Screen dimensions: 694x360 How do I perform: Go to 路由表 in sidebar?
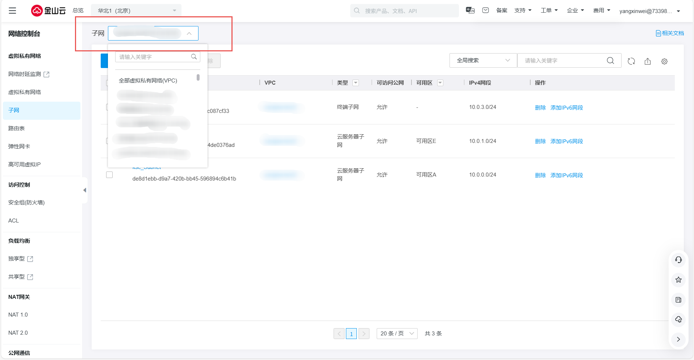pos(17,128)
